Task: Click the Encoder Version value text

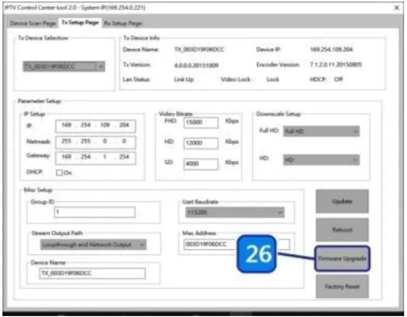Action: tap(336, 65)
